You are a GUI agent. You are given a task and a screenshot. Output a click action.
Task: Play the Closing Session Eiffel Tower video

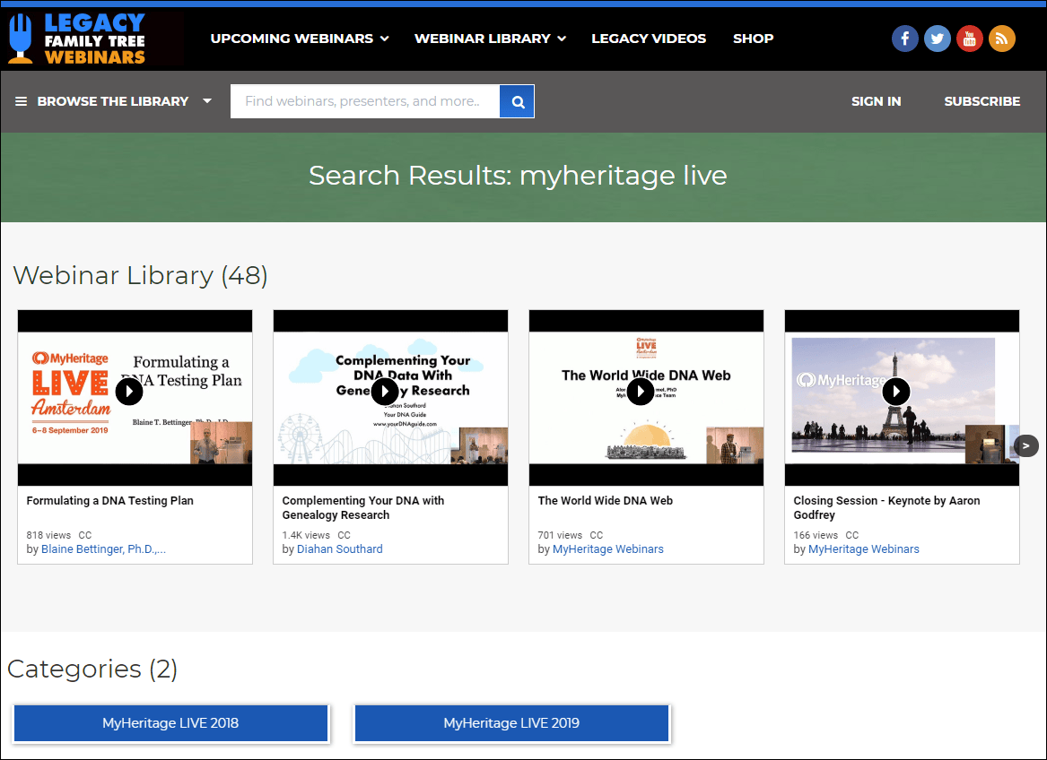[x=896, y=392]
